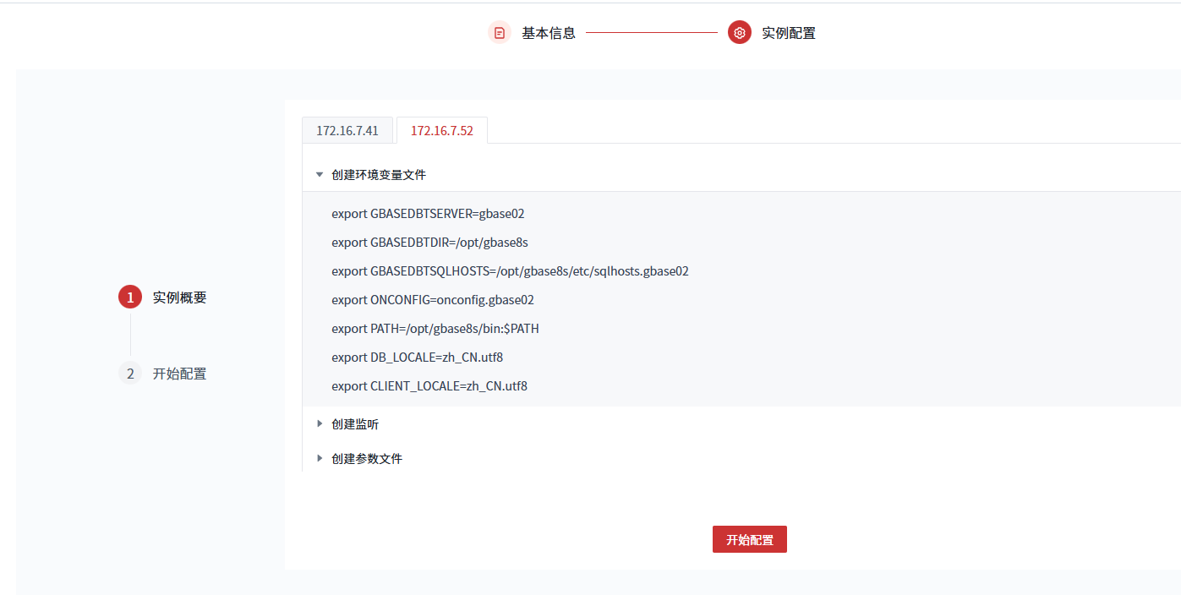This screenshot has width=1181, height=595.
Task: Switch to the 172.16.7.41 tab
Action: coord(347,131)
